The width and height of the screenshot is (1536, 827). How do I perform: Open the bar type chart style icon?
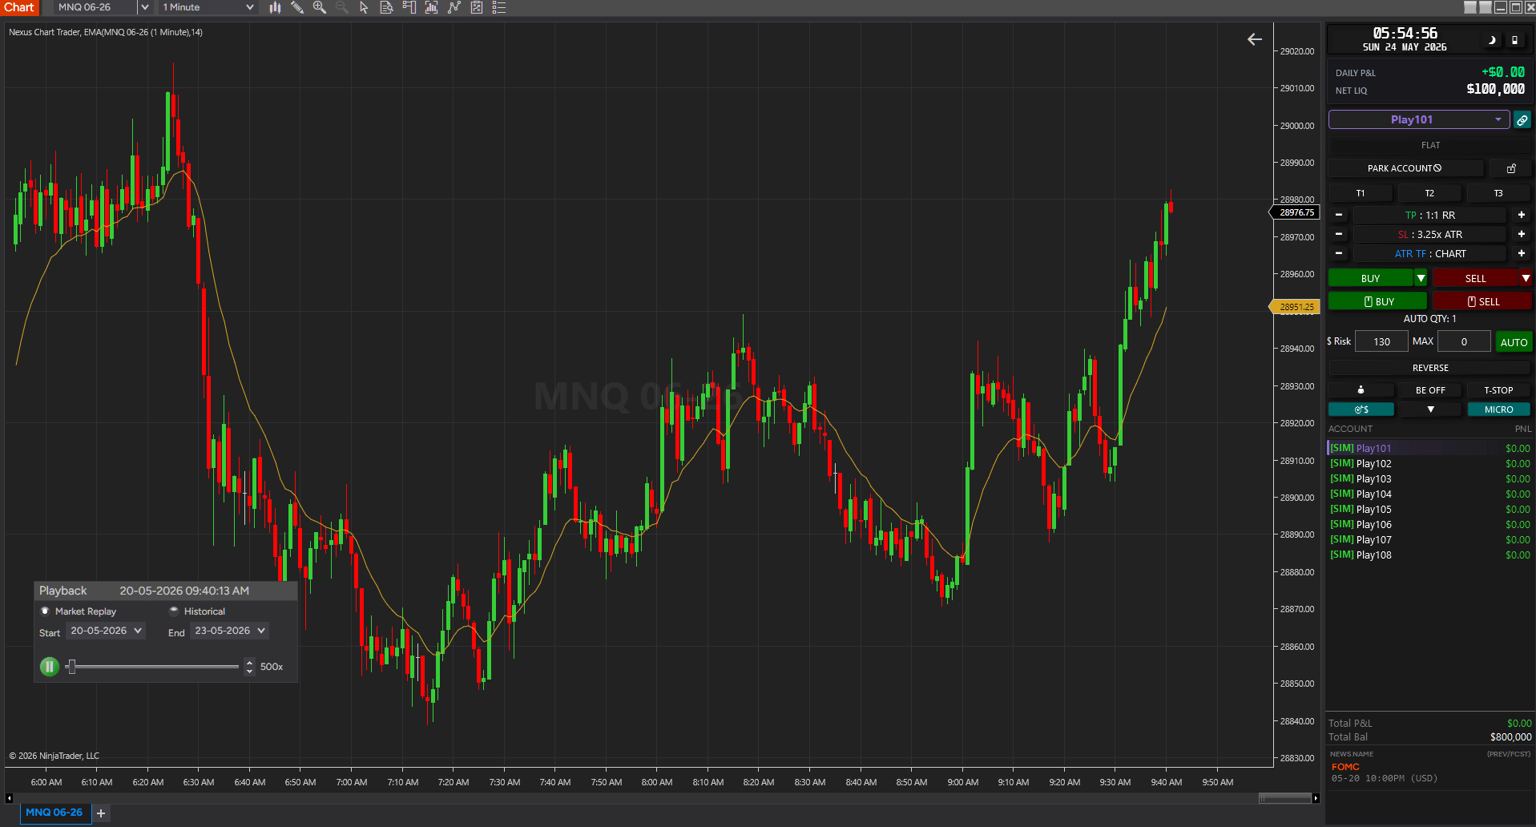click(275, 7)
